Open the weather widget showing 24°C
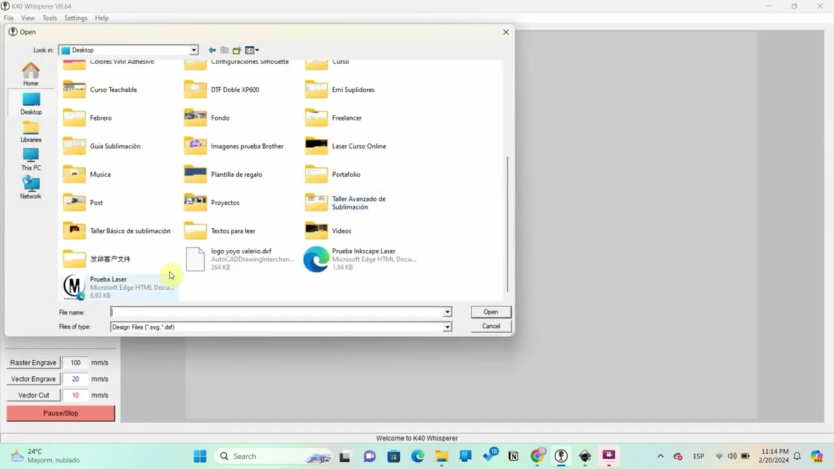834x469 pixels. tap(44, 455)
